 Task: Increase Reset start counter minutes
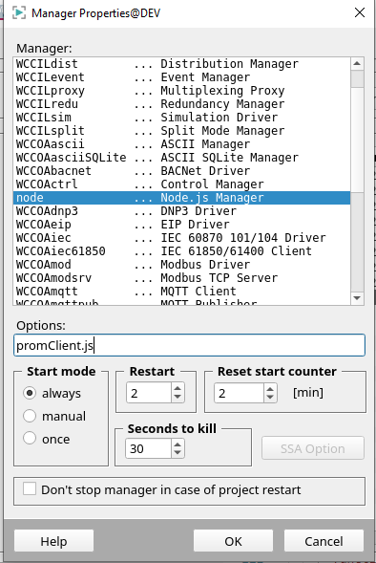[270, 388]
